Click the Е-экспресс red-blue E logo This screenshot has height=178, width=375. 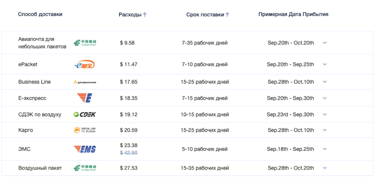(x=85, y=98)
